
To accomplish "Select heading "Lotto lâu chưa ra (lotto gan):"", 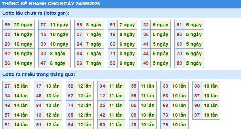I will point(36,13).
